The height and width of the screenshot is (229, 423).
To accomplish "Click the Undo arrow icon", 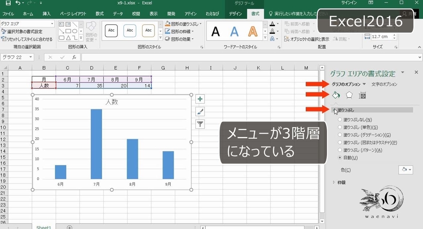I will 18,3.
